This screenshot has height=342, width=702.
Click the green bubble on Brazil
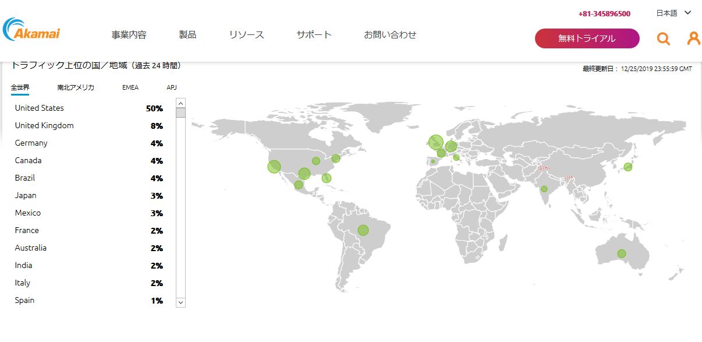tap(363, 230)
